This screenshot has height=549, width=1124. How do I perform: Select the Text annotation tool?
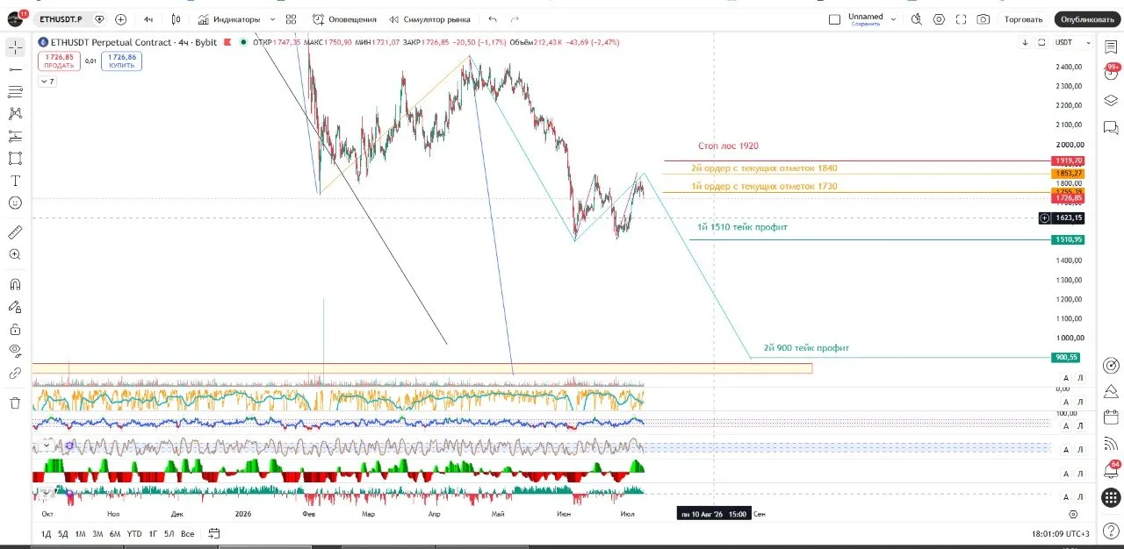coord(15,181)
